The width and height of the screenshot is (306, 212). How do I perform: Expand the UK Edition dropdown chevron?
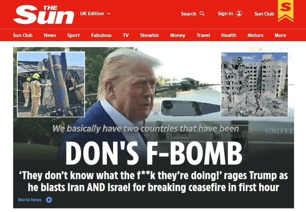coord(109,14)
